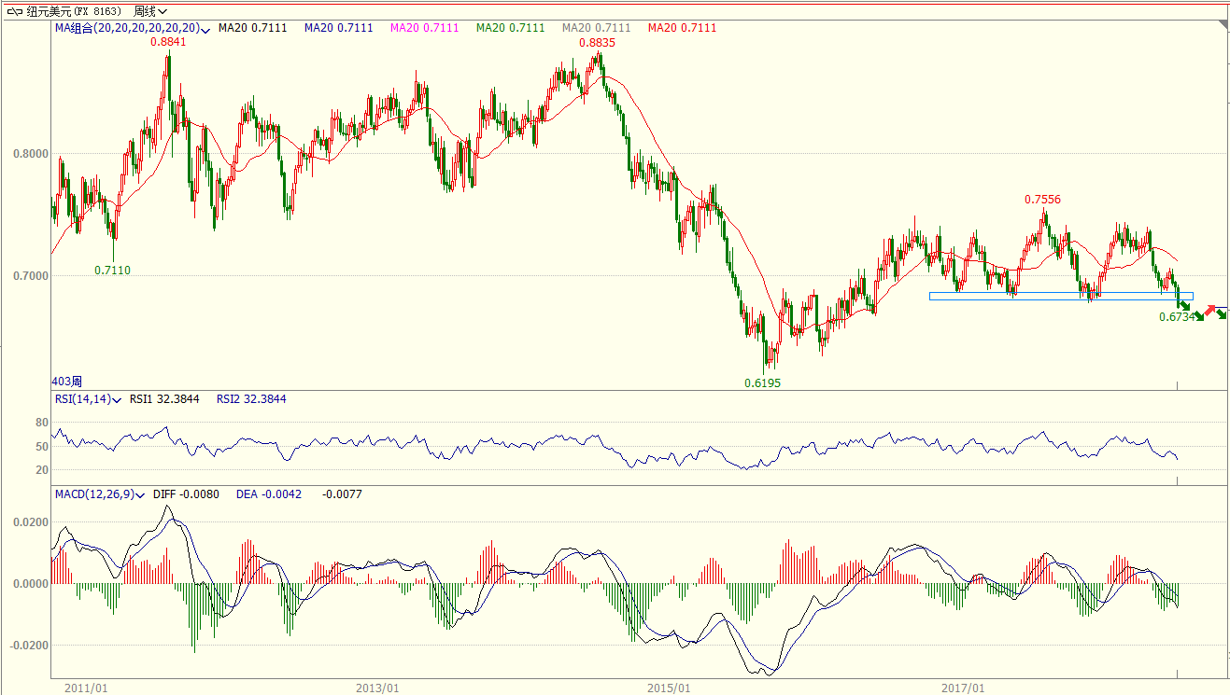Click the RSI axis label 20
Screen dimensions: 1230x695
click(x=41, y=470)
